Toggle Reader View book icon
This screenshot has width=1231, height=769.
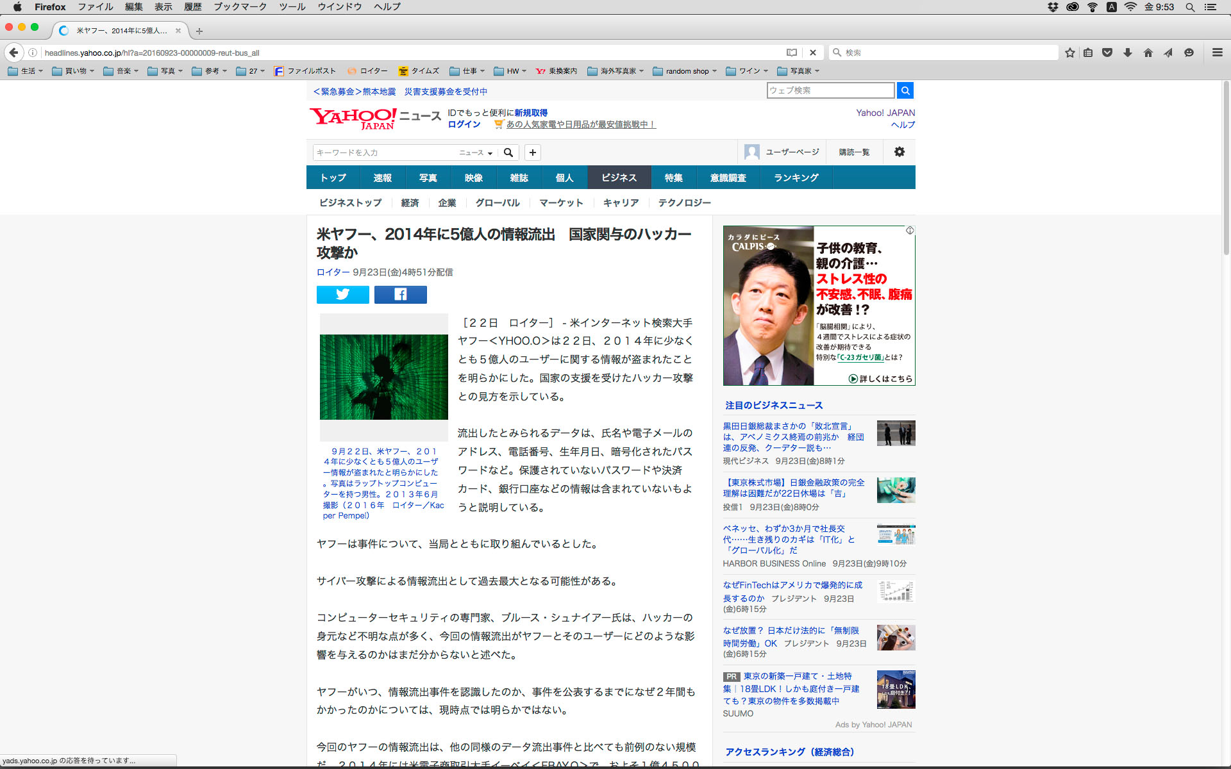pos(792,53)
